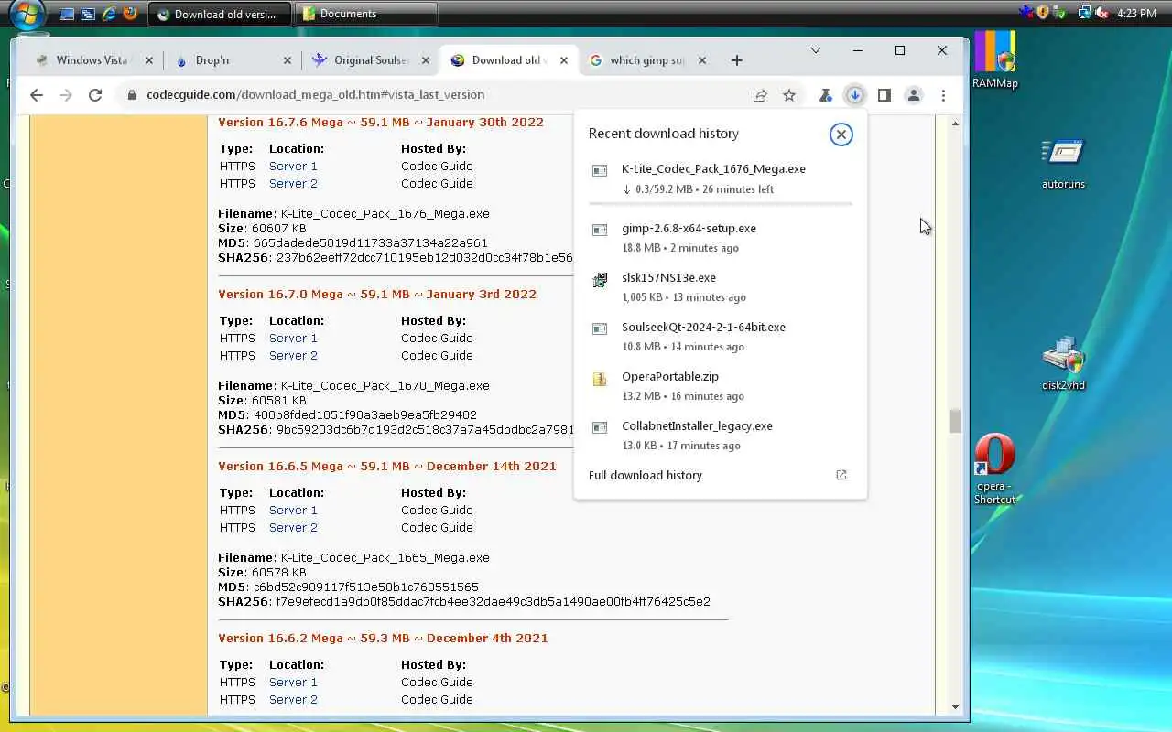The image size is (1172, 732).
Task: Toggle the Downloads toolbar button
Action: click(x=854, y=95)
